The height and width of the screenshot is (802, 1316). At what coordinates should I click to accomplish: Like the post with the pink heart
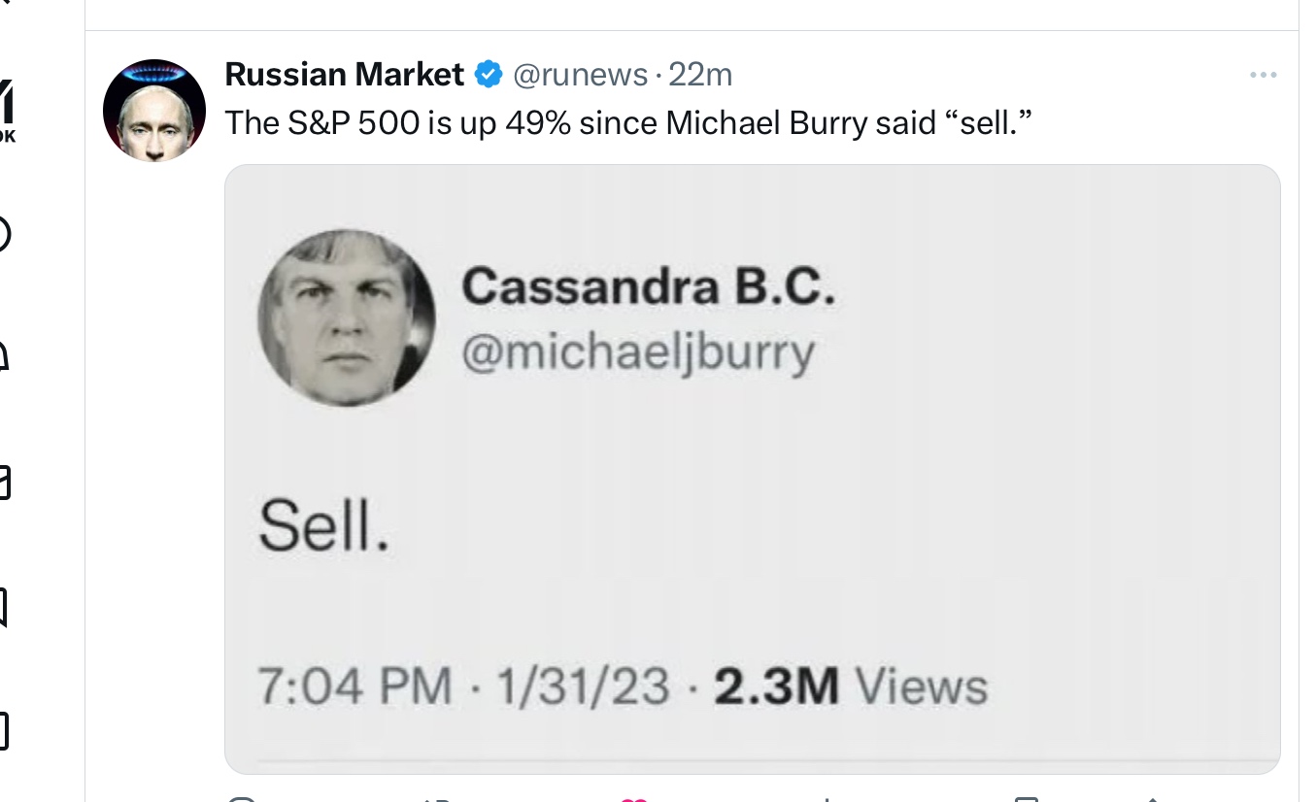tap(633, 797)
